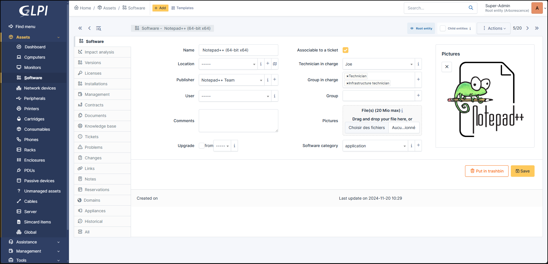Open the location map icon

pos(275,64)
